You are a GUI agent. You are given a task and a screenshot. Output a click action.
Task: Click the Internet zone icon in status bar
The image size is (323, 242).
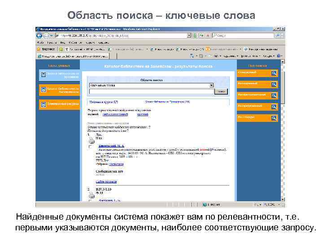(x=205, y=204)
